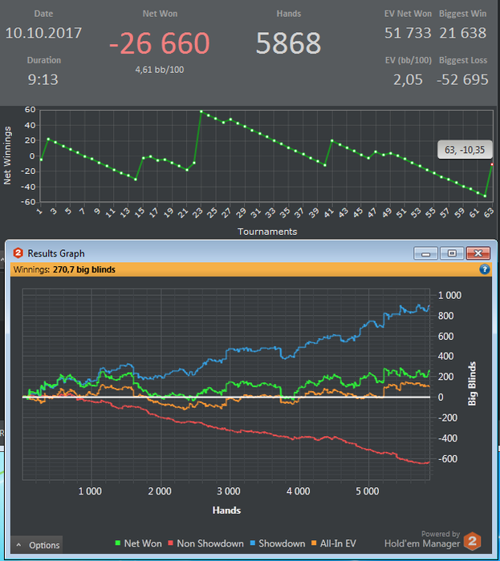Click the data point at tournament 14 low

(x=136, y=180)
